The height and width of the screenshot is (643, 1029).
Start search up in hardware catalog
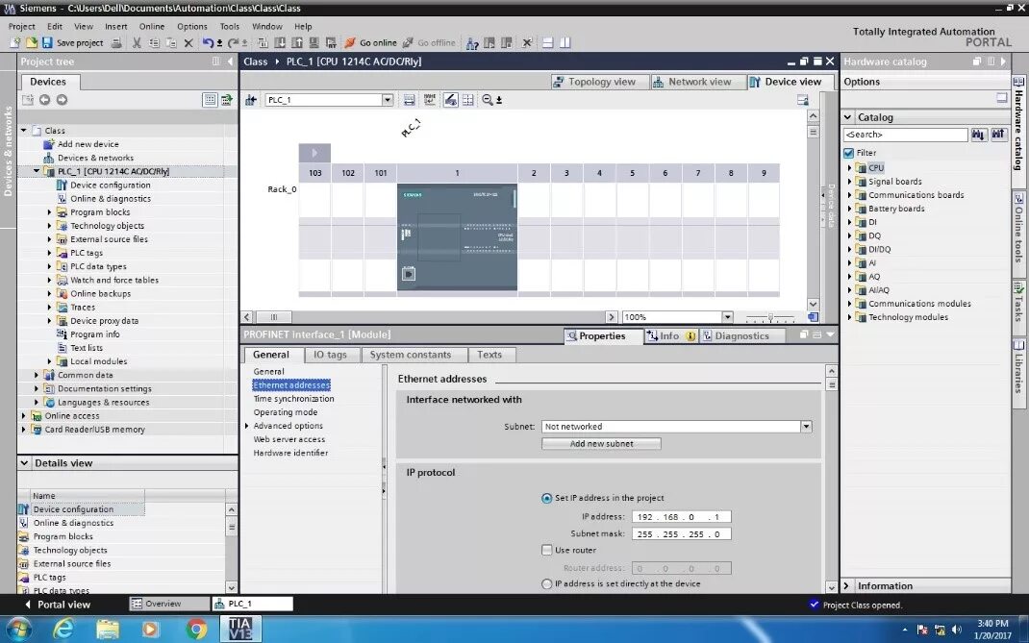pos(998,135)
